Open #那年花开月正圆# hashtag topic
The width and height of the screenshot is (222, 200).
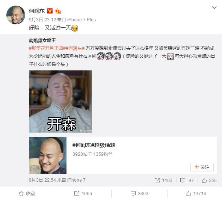pyautogui.click(x=46, y=48)
